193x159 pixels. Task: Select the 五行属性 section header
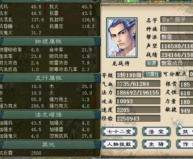tap(49, 78)
